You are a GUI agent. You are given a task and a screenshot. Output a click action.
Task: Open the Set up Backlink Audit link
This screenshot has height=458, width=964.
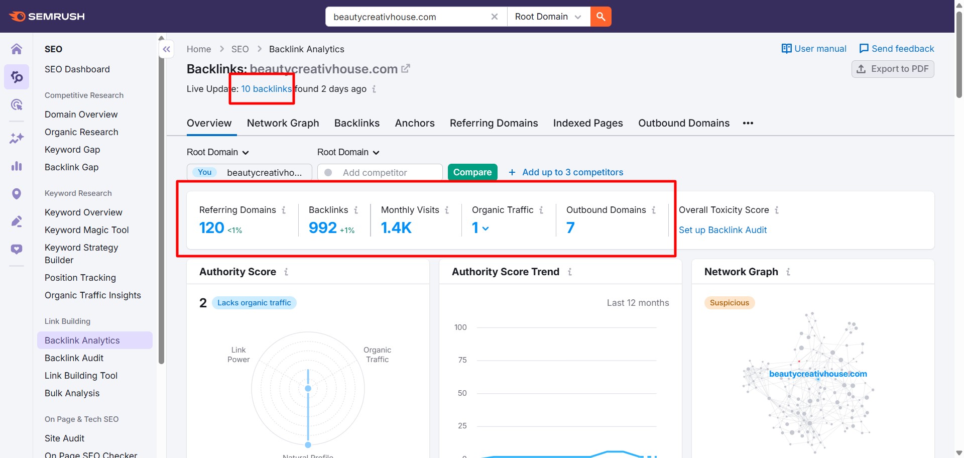722,230
